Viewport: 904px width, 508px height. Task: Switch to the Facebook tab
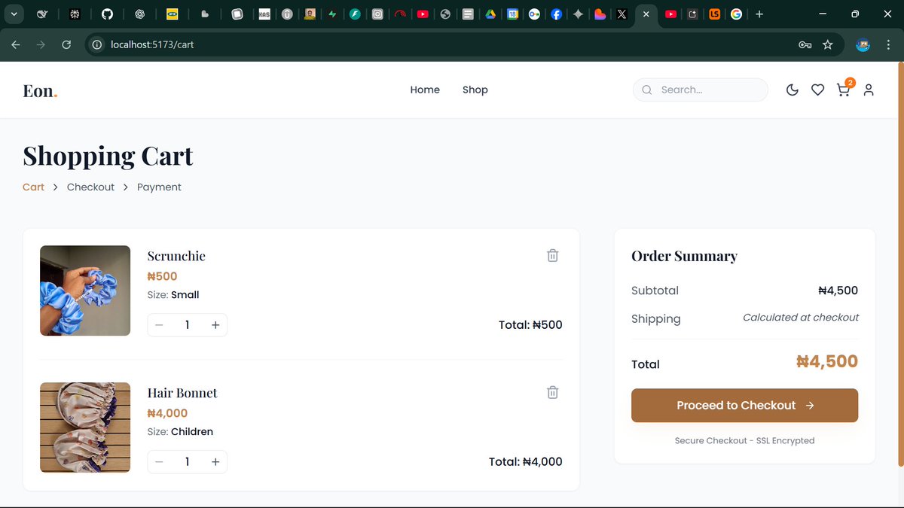tap(556, 14)
